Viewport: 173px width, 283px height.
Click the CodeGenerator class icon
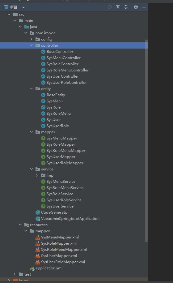tap(38, 212)
